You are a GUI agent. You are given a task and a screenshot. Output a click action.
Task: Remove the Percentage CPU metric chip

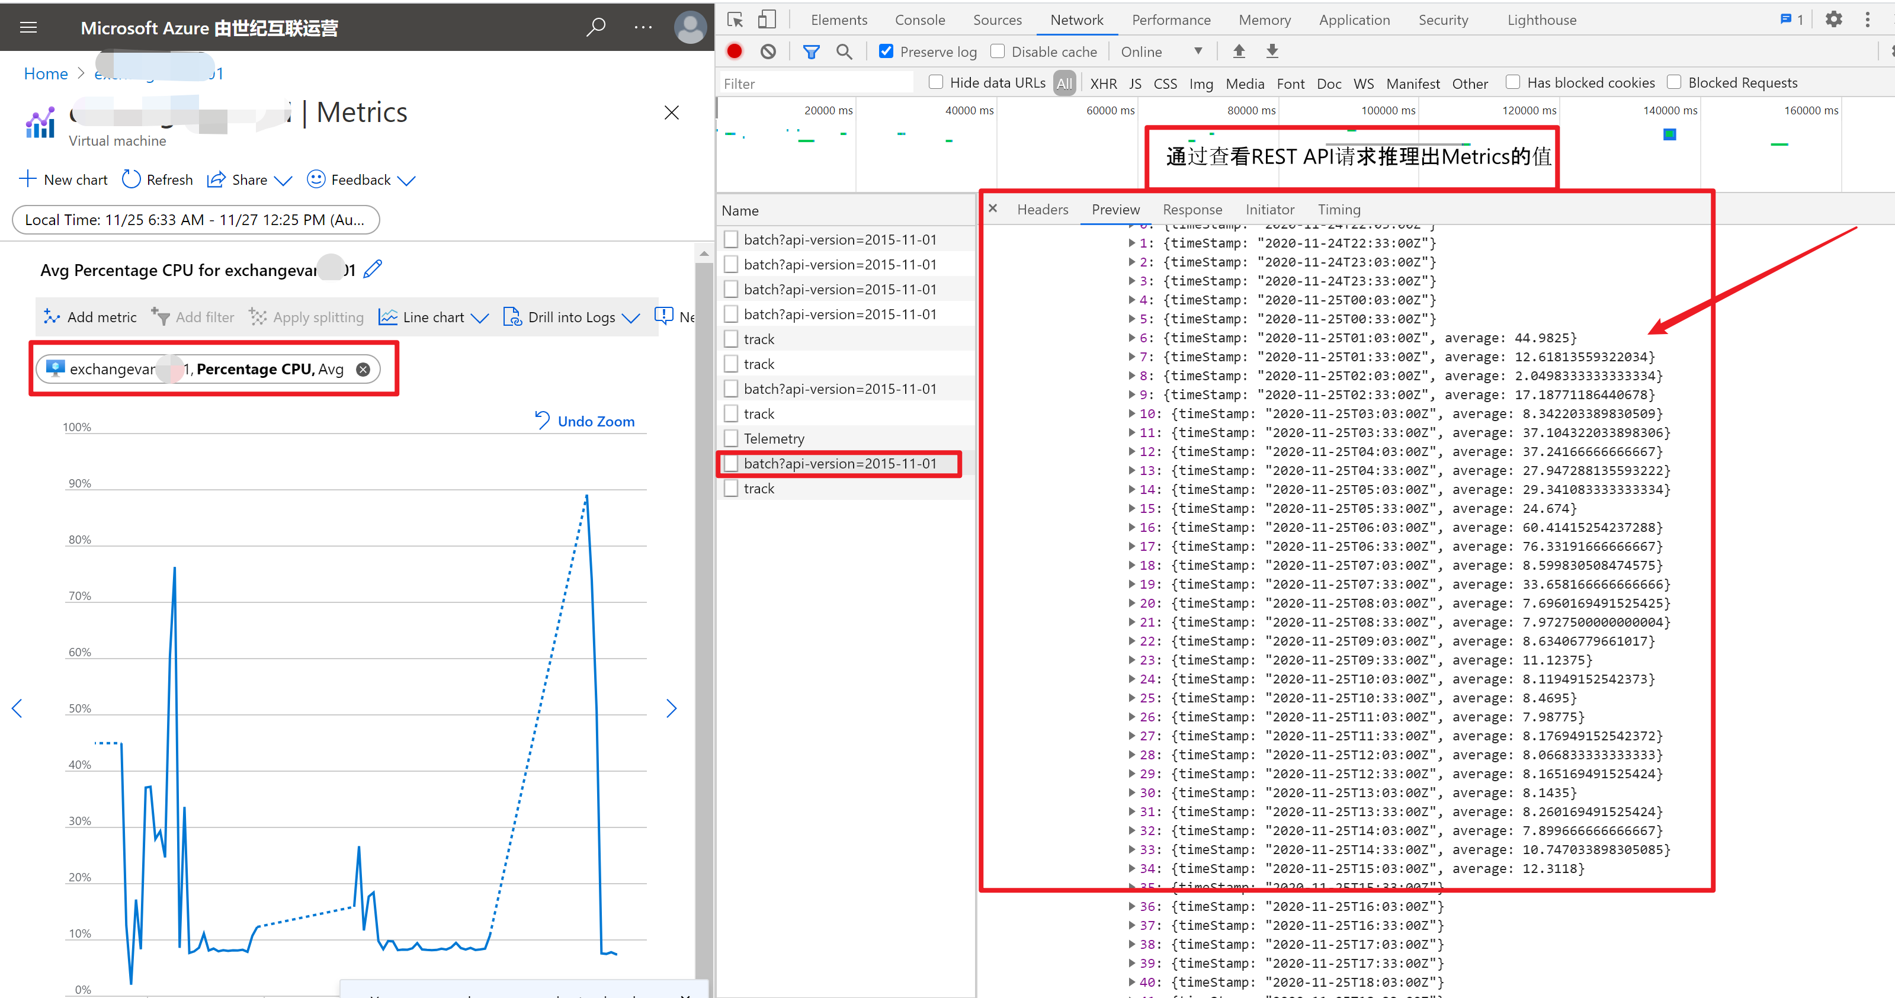pos(363,369)
